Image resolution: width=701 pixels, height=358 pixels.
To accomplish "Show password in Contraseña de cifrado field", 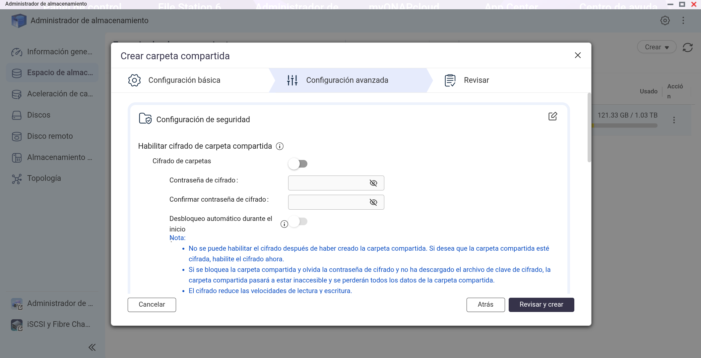I will coord(373,183).
